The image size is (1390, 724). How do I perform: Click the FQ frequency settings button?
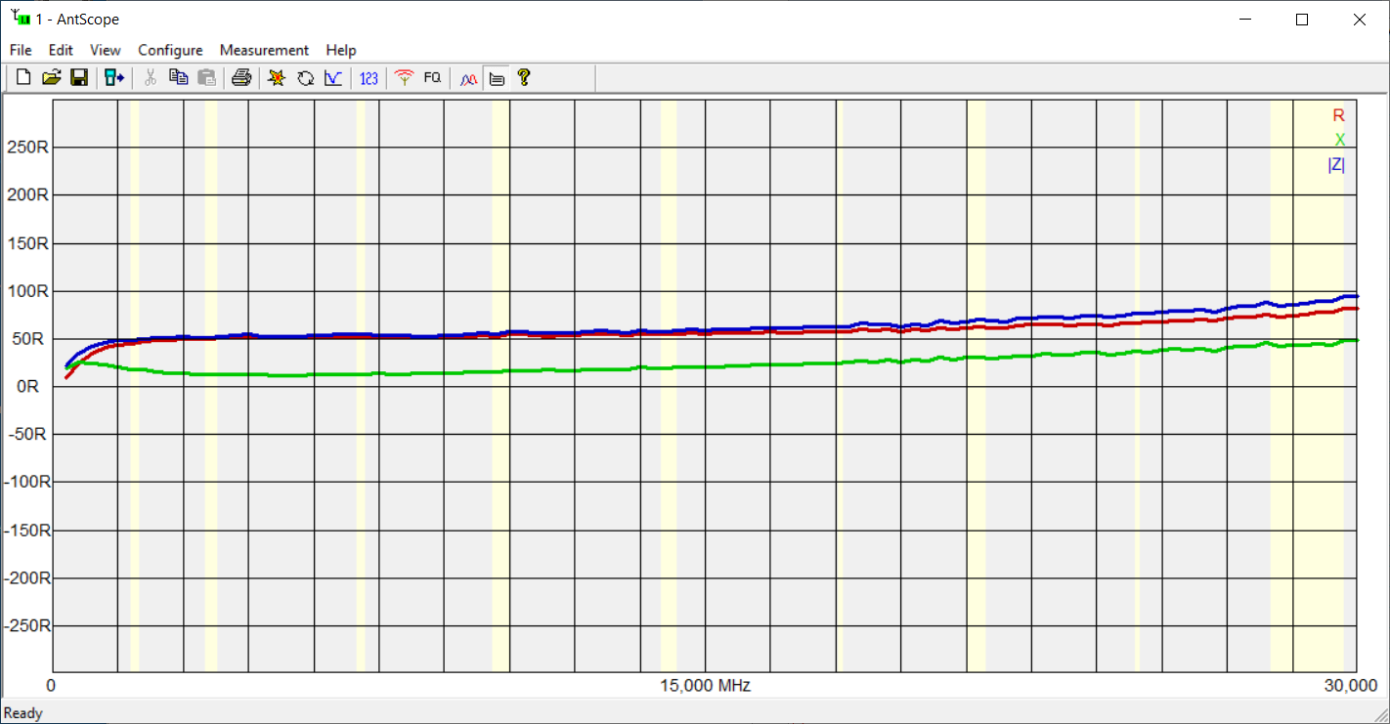click(432, 78)
